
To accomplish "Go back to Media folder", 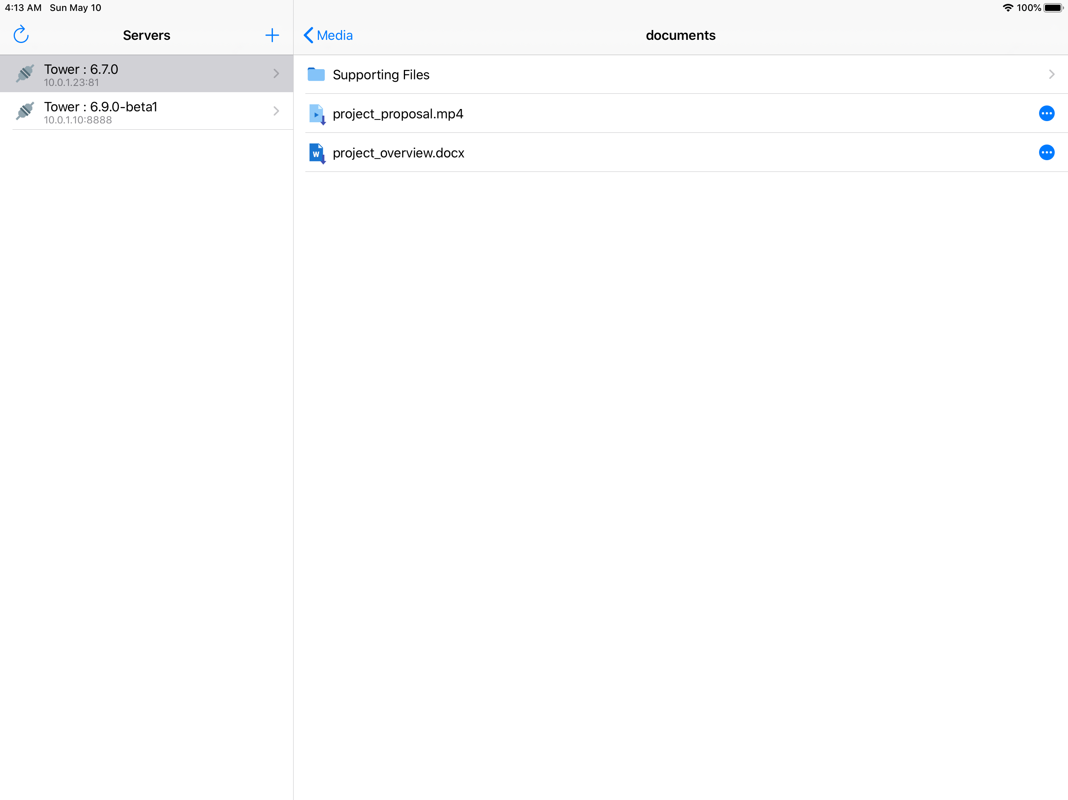I will [x=335, y=35].
